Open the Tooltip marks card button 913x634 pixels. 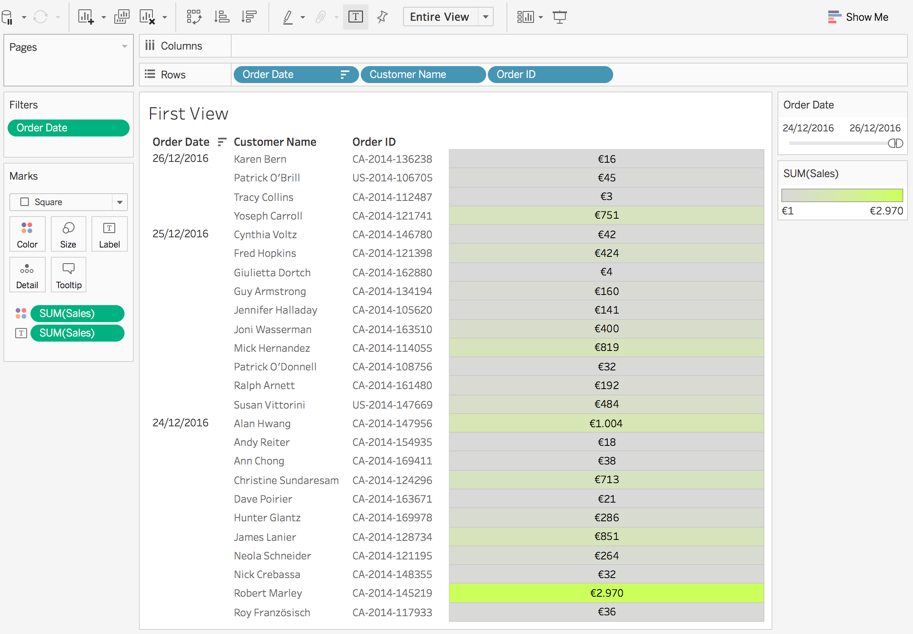click(69, 275)
